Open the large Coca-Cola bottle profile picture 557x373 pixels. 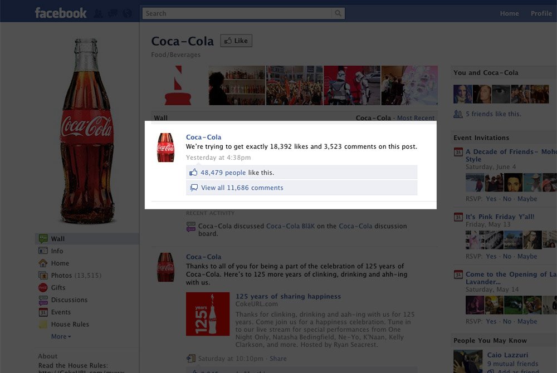coord(87,131)
